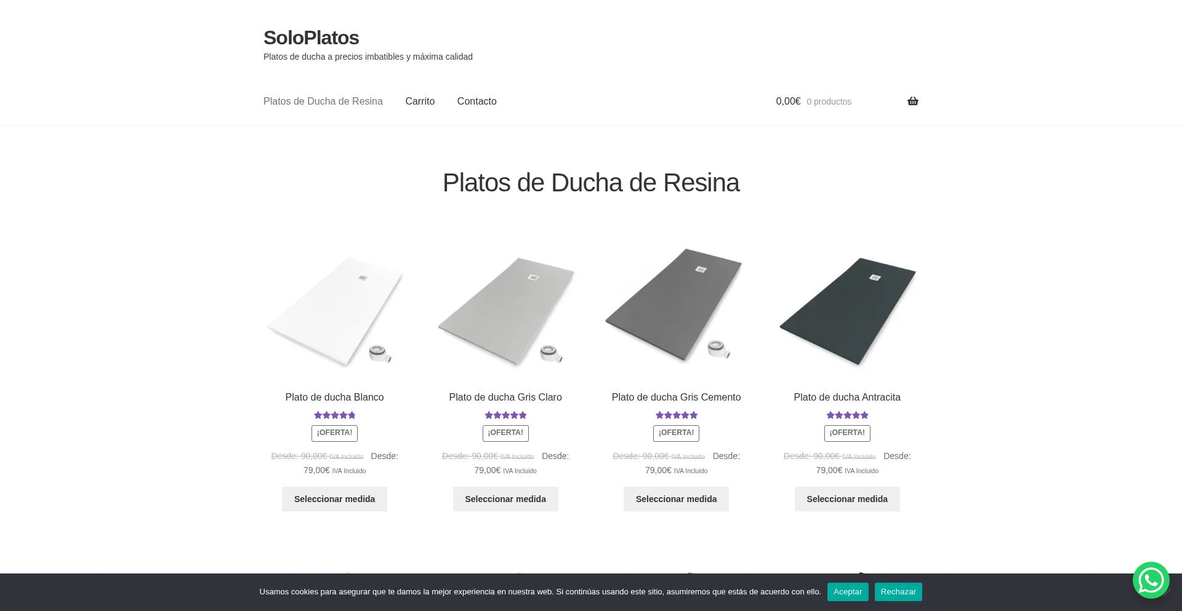Open the SoloPlatos site title link
The width and height of the screenshot is (1182, 611).
click(311, 38)
